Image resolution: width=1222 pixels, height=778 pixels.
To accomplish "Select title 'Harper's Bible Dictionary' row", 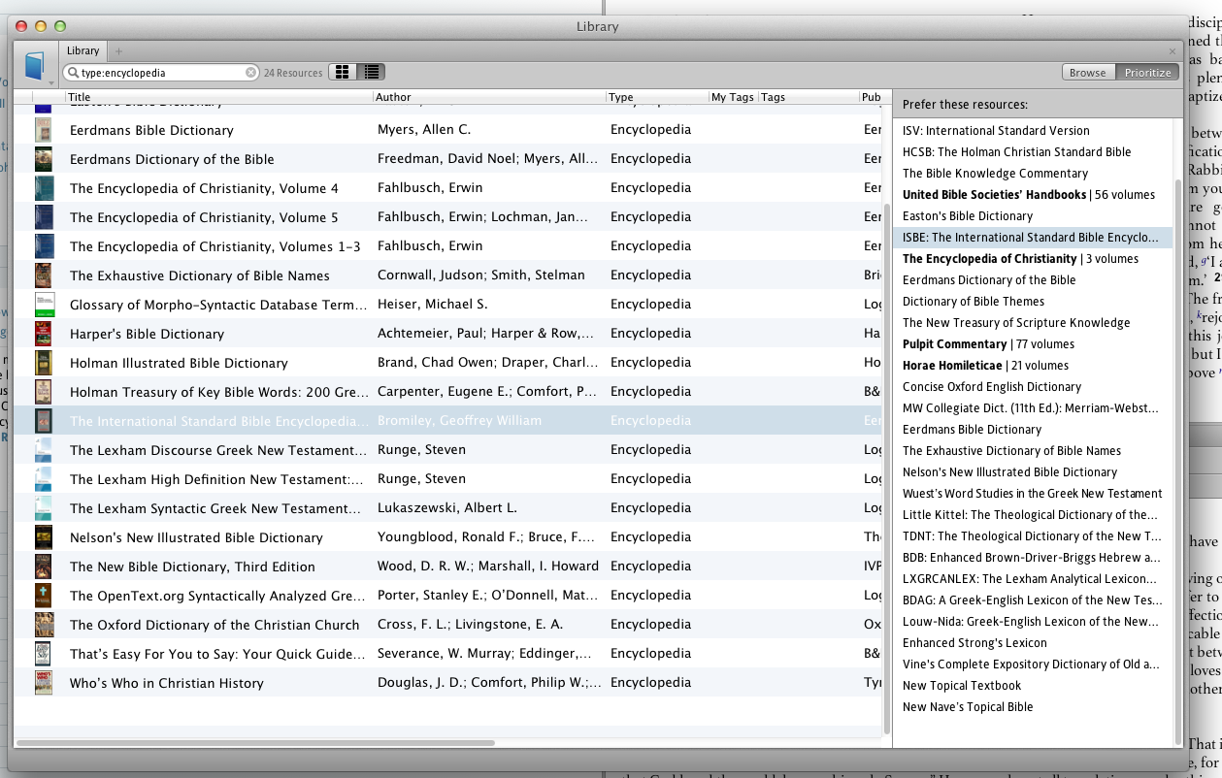I will [148, 334].
